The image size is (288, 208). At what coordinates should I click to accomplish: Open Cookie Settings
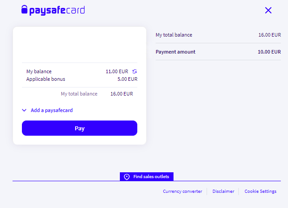pyautogui.click(x=260, y=191)
